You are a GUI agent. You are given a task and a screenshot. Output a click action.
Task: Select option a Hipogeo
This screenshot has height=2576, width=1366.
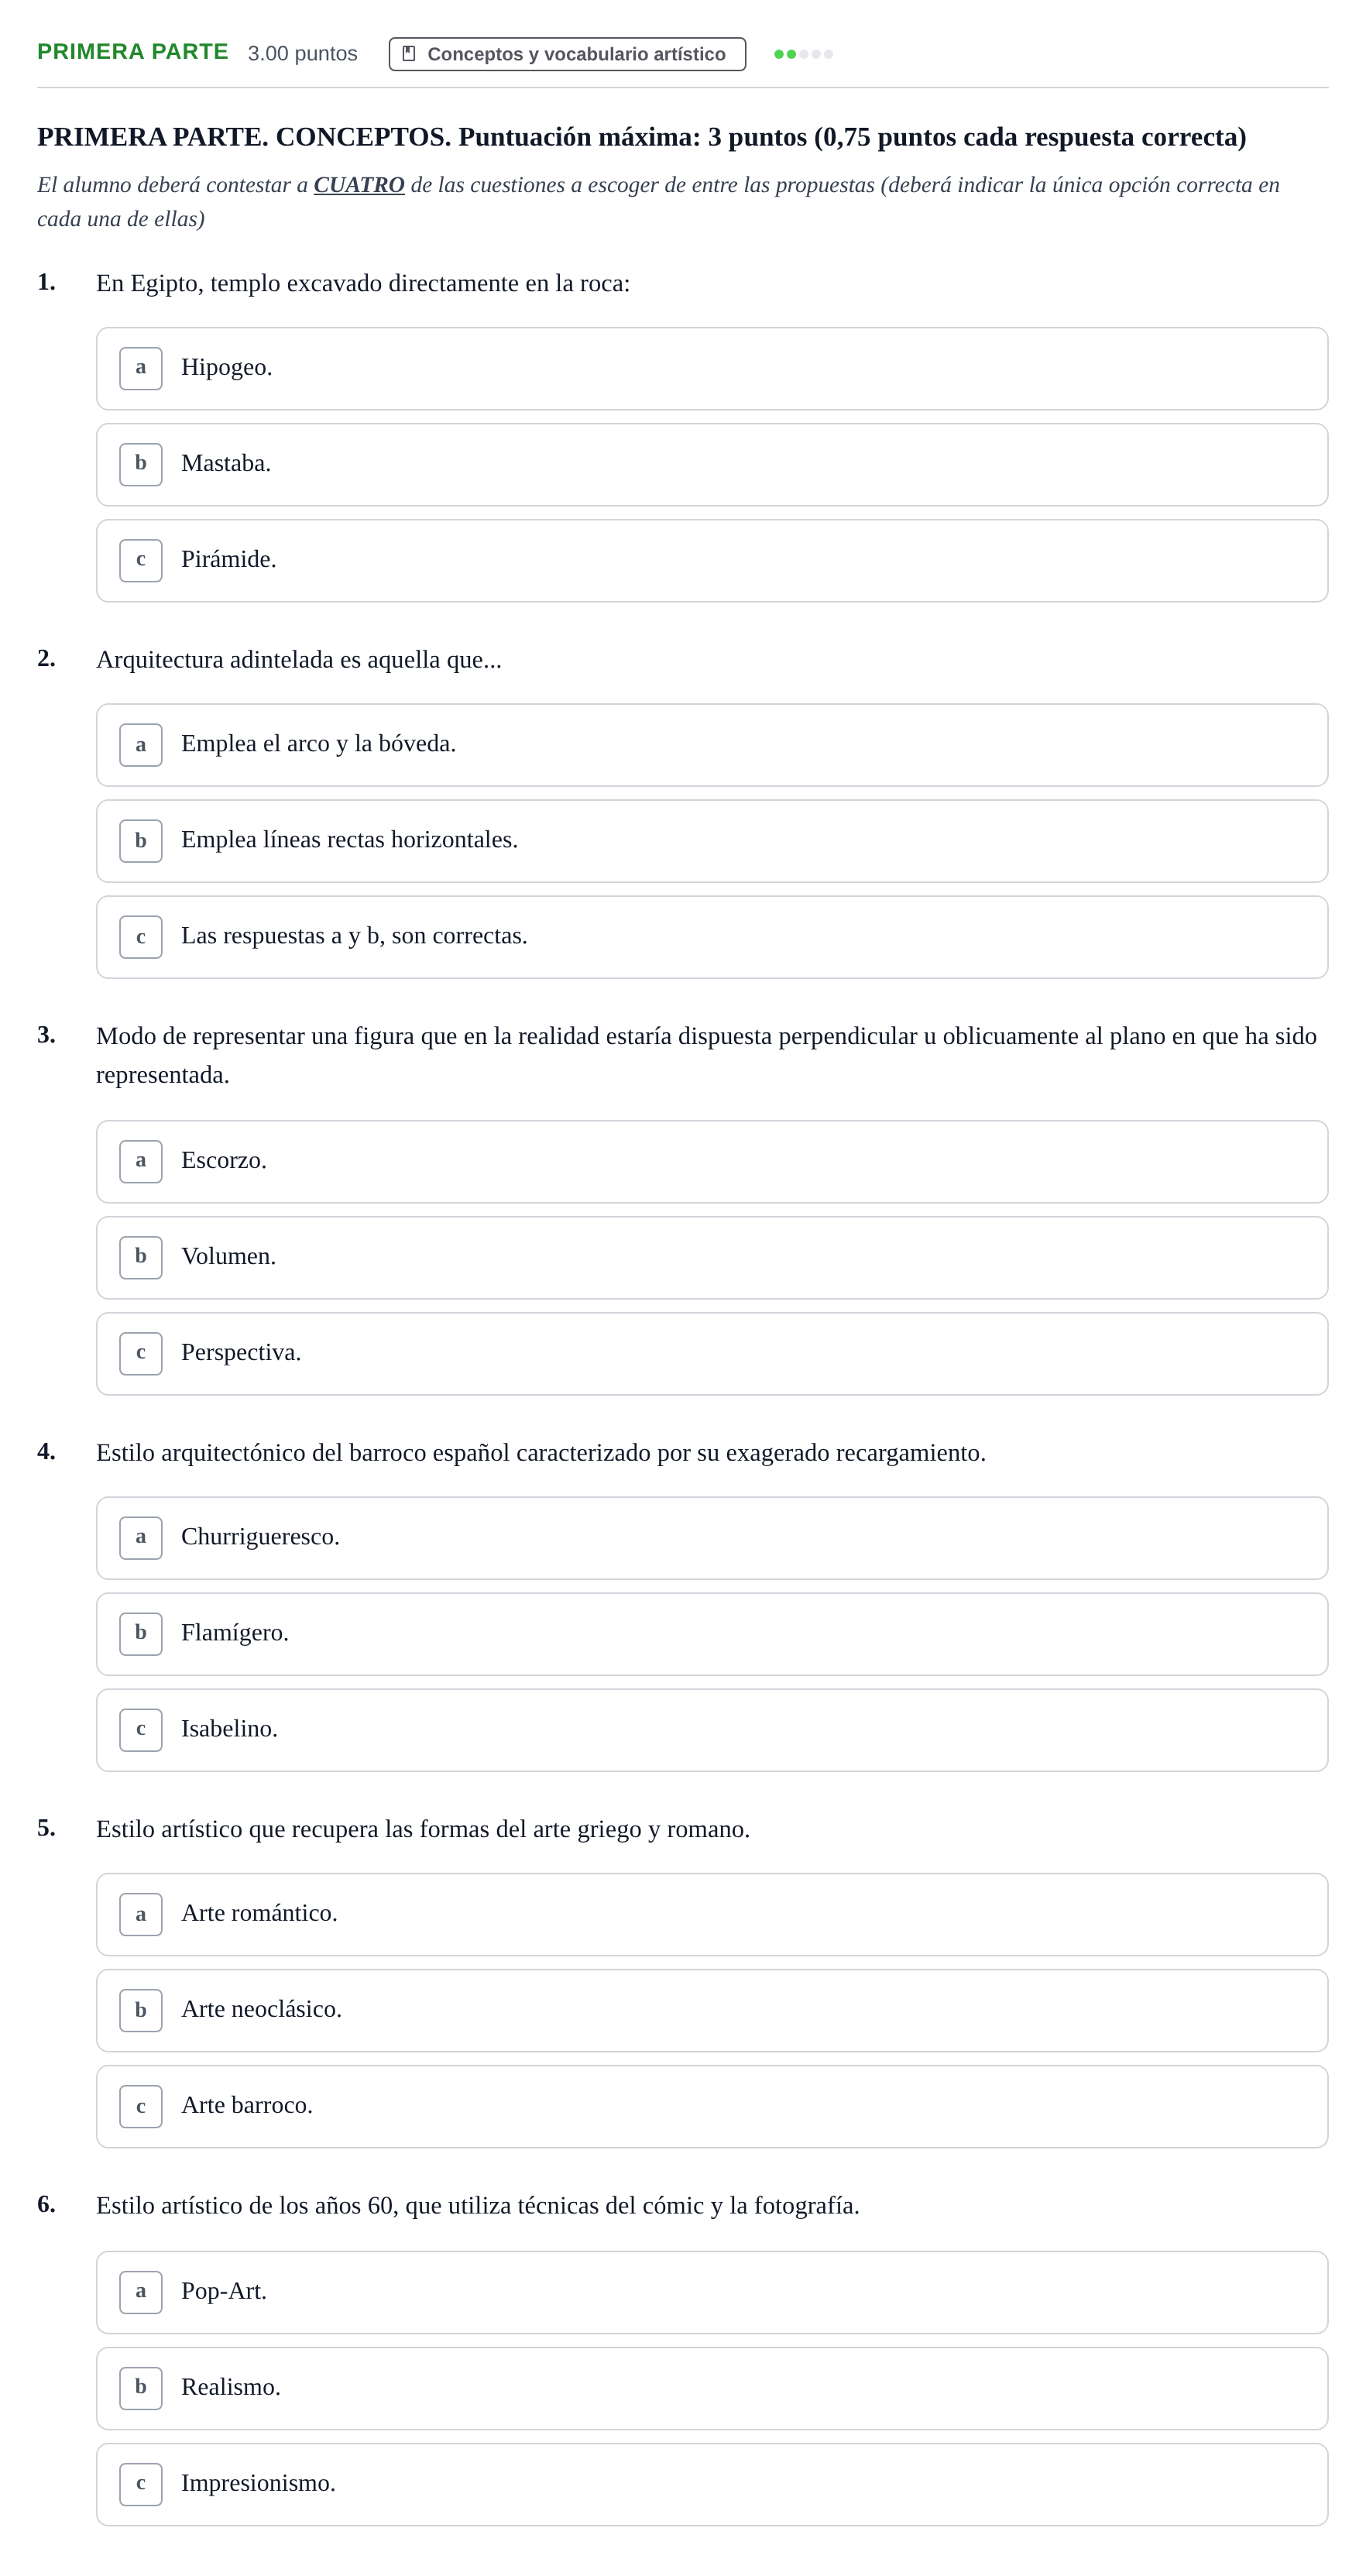pos(712,368)
